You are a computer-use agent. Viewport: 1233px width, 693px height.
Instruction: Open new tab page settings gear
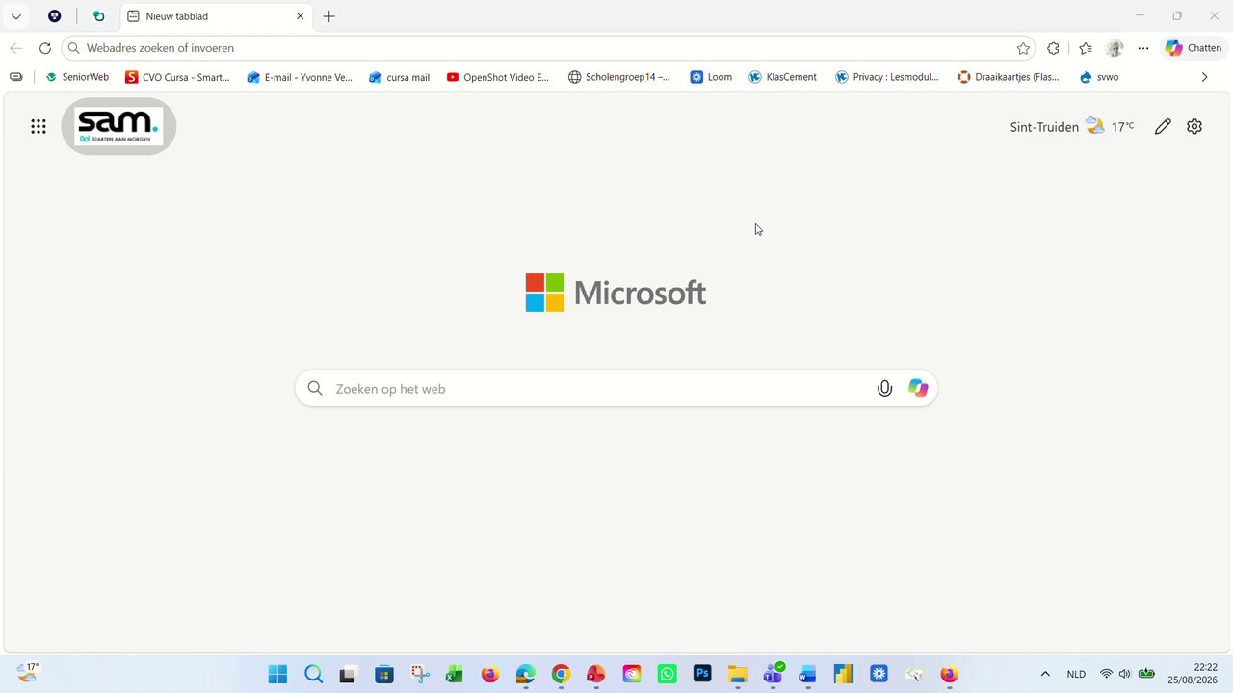1194,126
